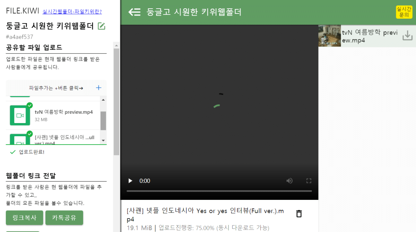Screen dimensions: 416x232
Task: Enter fullscreen mode in the video player
Action: pyautogui.click(x=309, y=181)
